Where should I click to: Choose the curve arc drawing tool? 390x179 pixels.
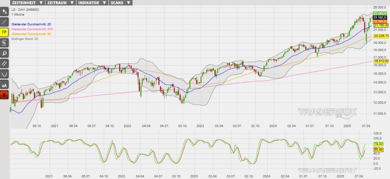4,74
